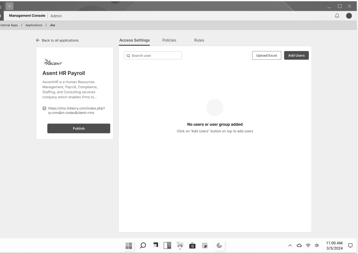The height and width of the screenshot is (254, 358).
Task: Switch to the Policies tab
Action: coord(169,40)
